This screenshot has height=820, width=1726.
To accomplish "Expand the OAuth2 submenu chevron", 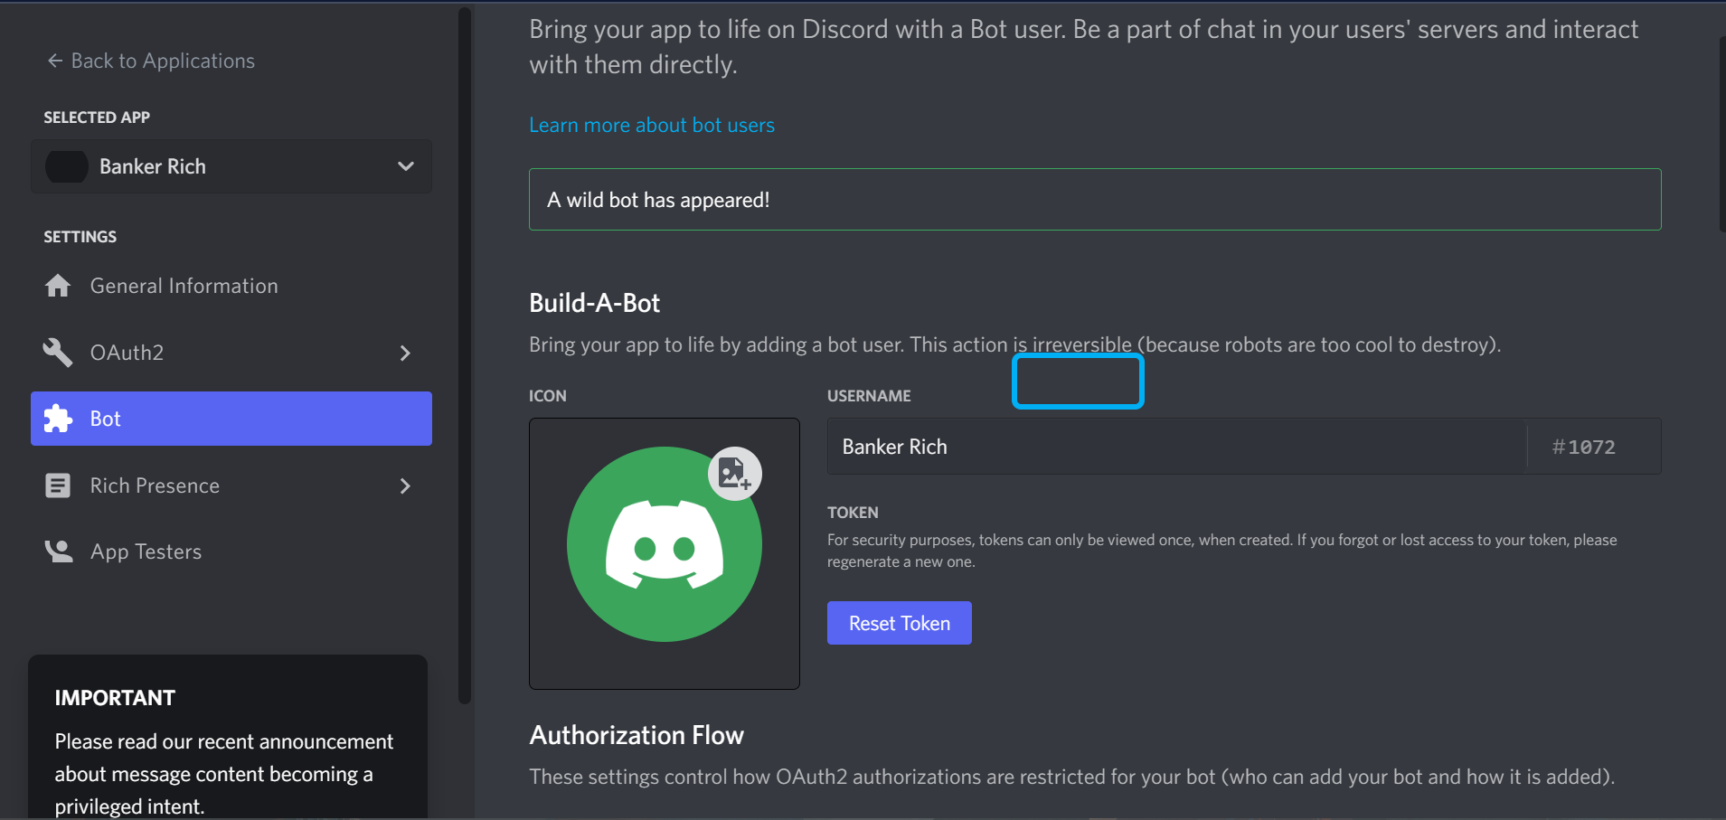I will pos(405,353).
